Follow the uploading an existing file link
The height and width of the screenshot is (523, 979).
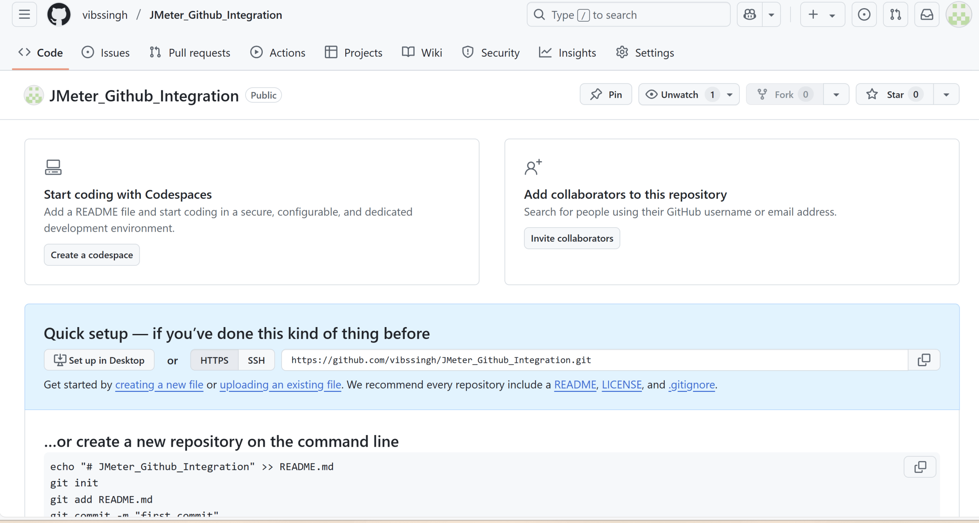click(280, 385)
